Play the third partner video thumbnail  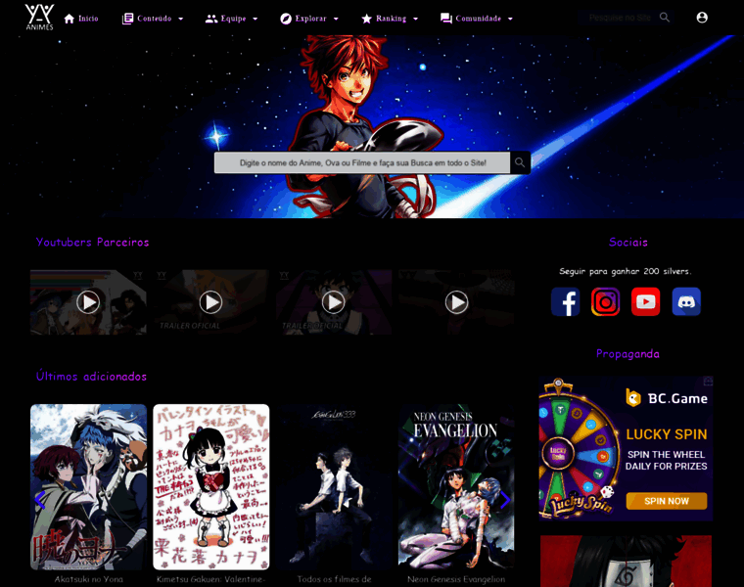(x=334, y=302)
